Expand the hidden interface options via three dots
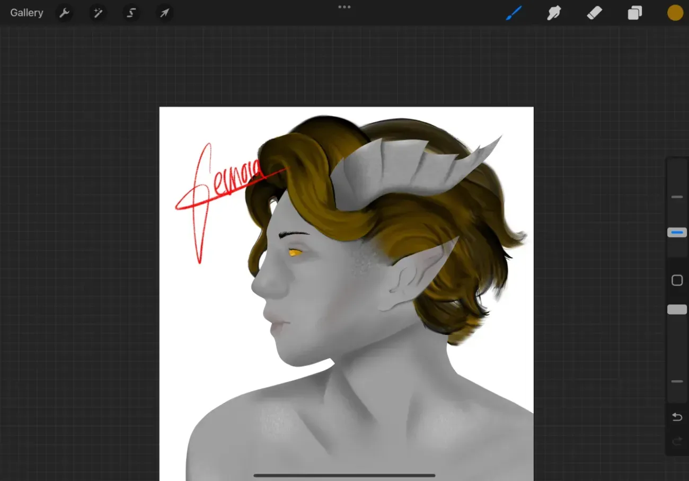 tap(344, 7)
